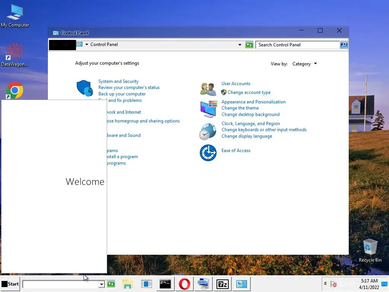Click the search magnifier button in Control Panel
389x292 pixels.
click(343, 45)
